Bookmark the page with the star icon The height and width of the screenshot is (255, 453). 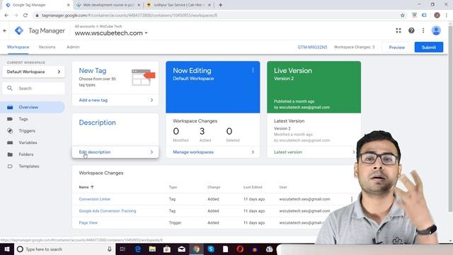(x=403, y=16)
